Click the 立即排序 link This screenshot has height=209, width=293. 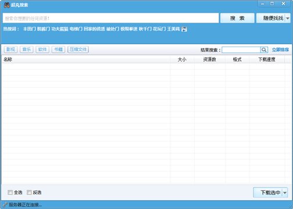(280, 50)
